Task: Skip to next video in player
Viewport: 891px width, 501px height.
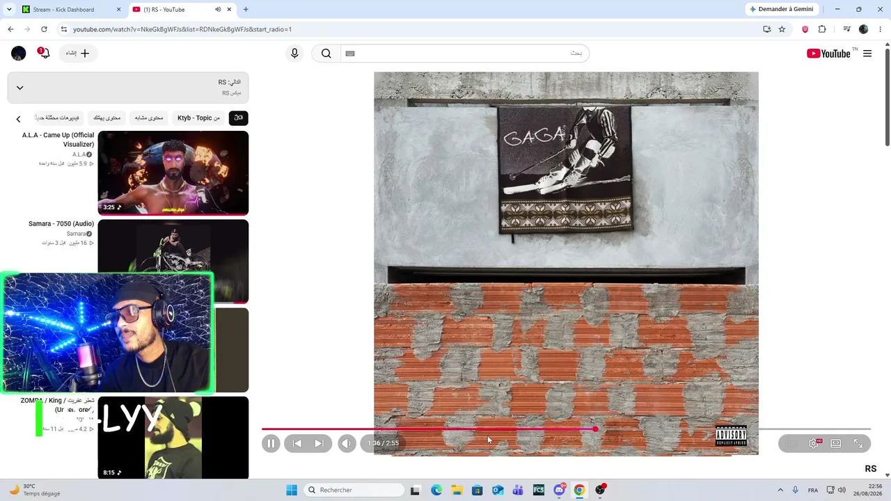Action: (319, 443)
